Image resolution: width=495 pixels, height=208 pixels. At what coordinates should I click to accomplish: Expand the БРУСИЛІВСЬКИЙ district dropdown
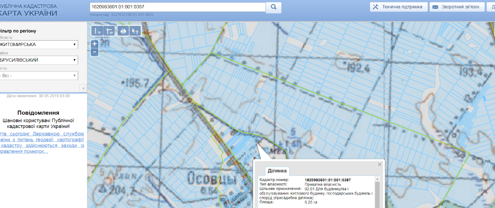(39, 60)
